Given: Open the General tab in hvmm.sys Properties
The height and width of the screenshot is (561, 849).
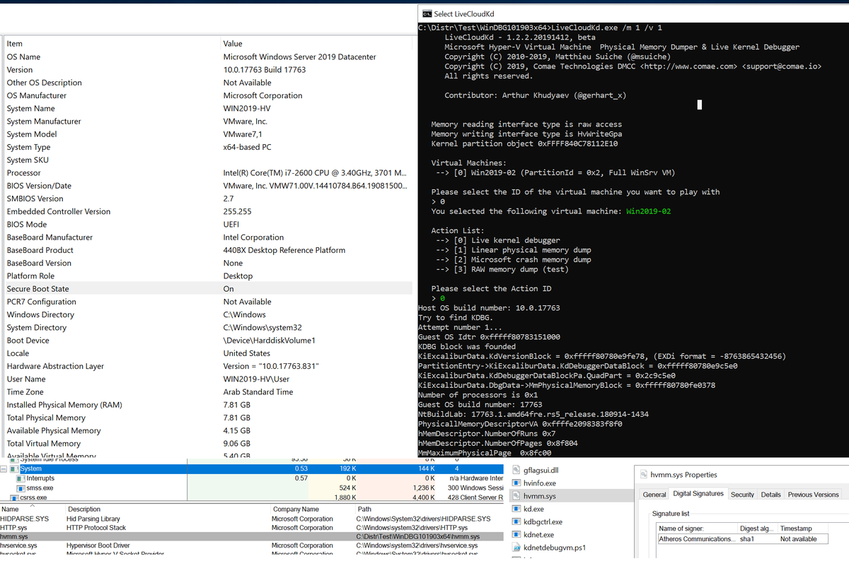Looking at the screenshot, I should click(654, 495).
